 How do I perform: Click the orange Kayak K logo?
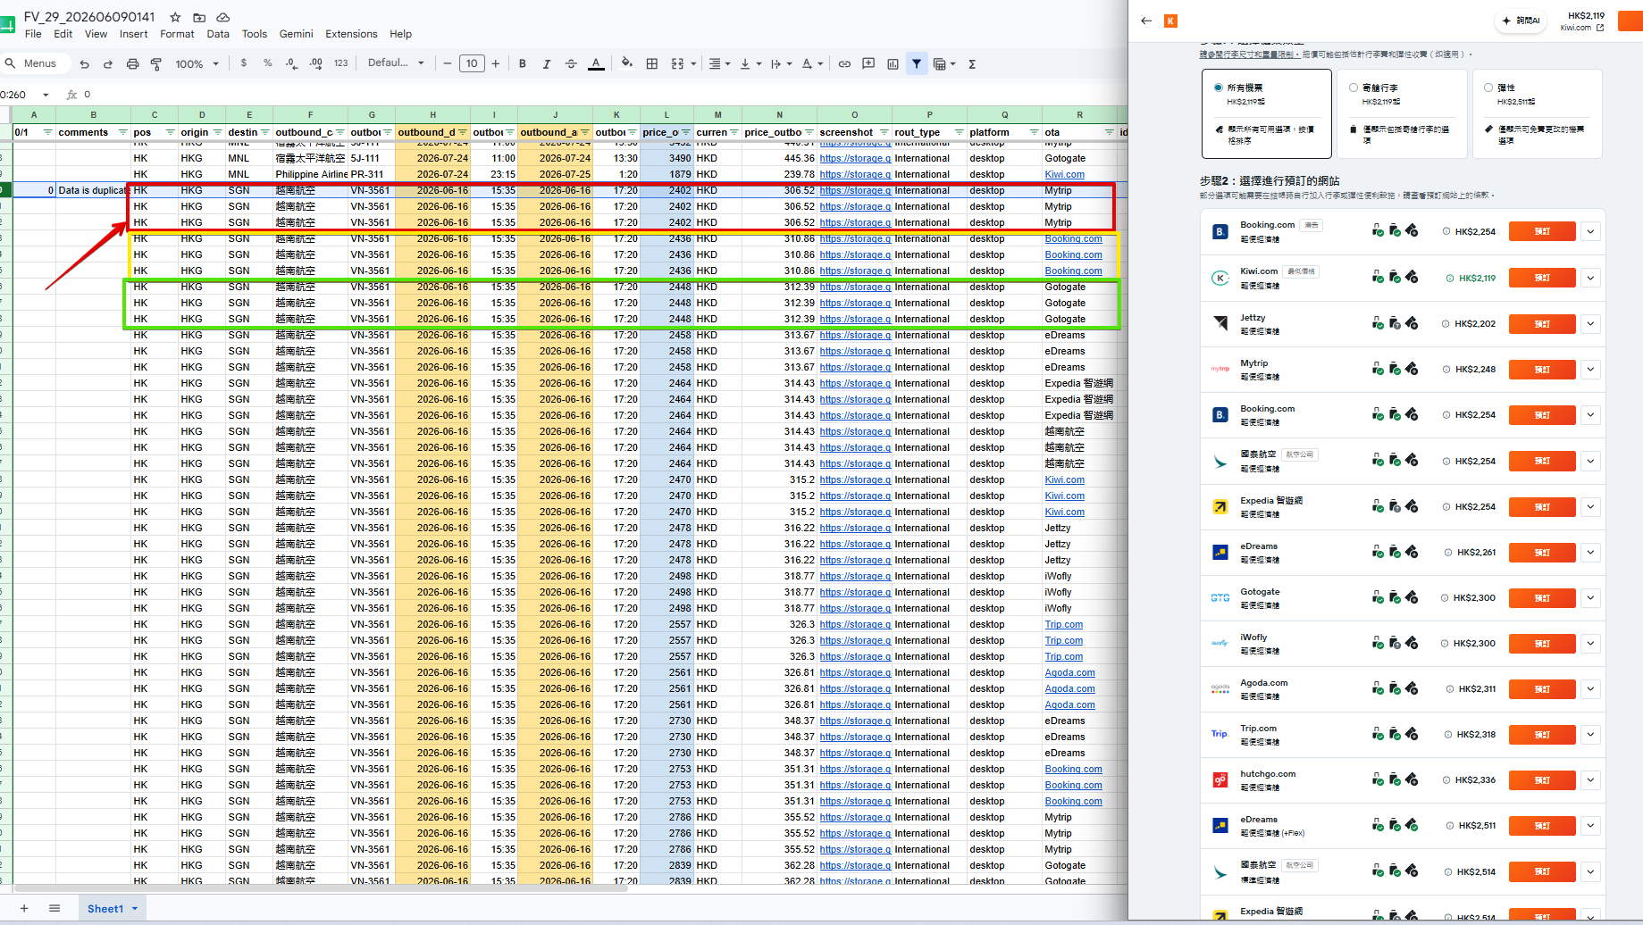pos(1170,21)
